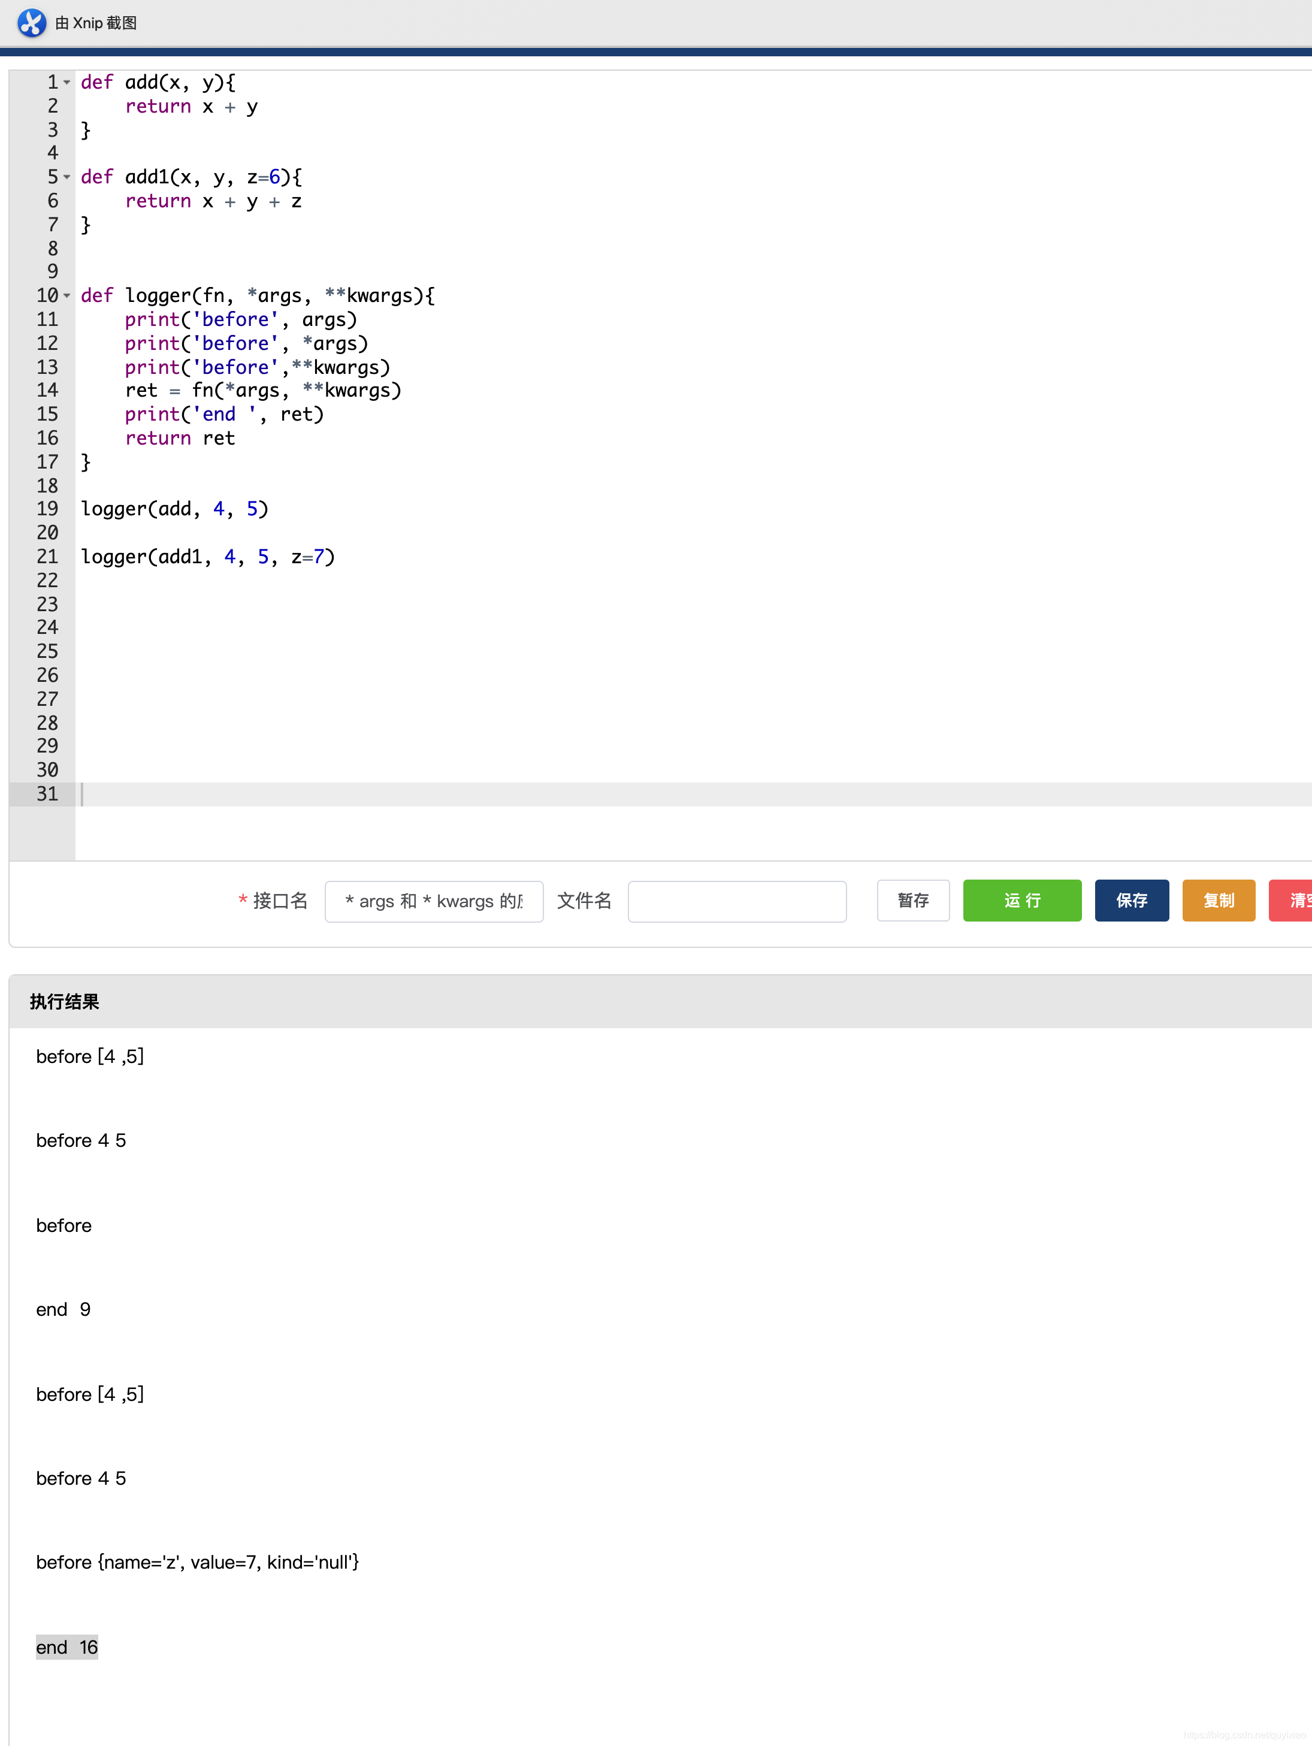1312x1746 pixels.
Task: Collapse the fold arrow at line 5
Action: 67,177
